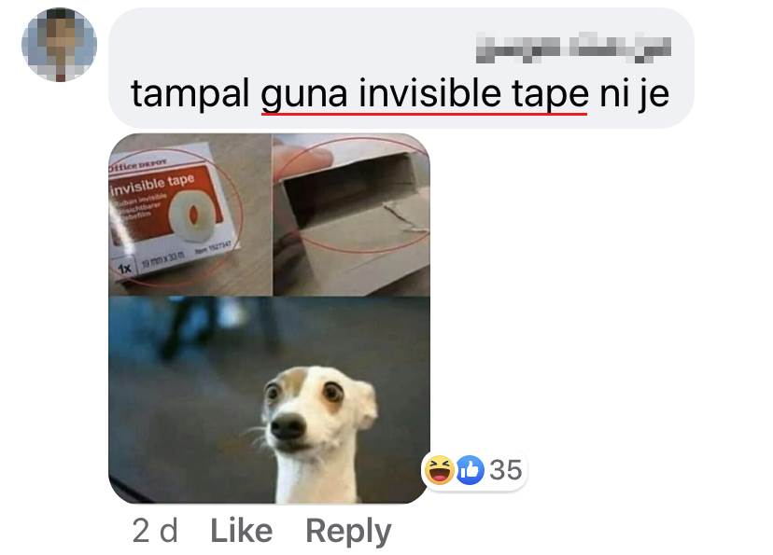Reply to the invisible tape comment

click(x=348, y=532)
